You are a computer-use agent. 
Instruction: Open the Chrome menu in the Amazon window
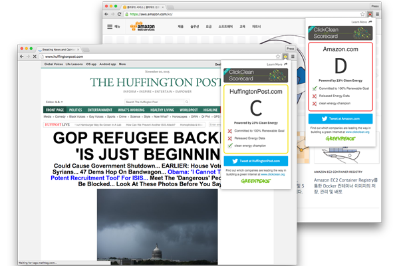[377, 14]
